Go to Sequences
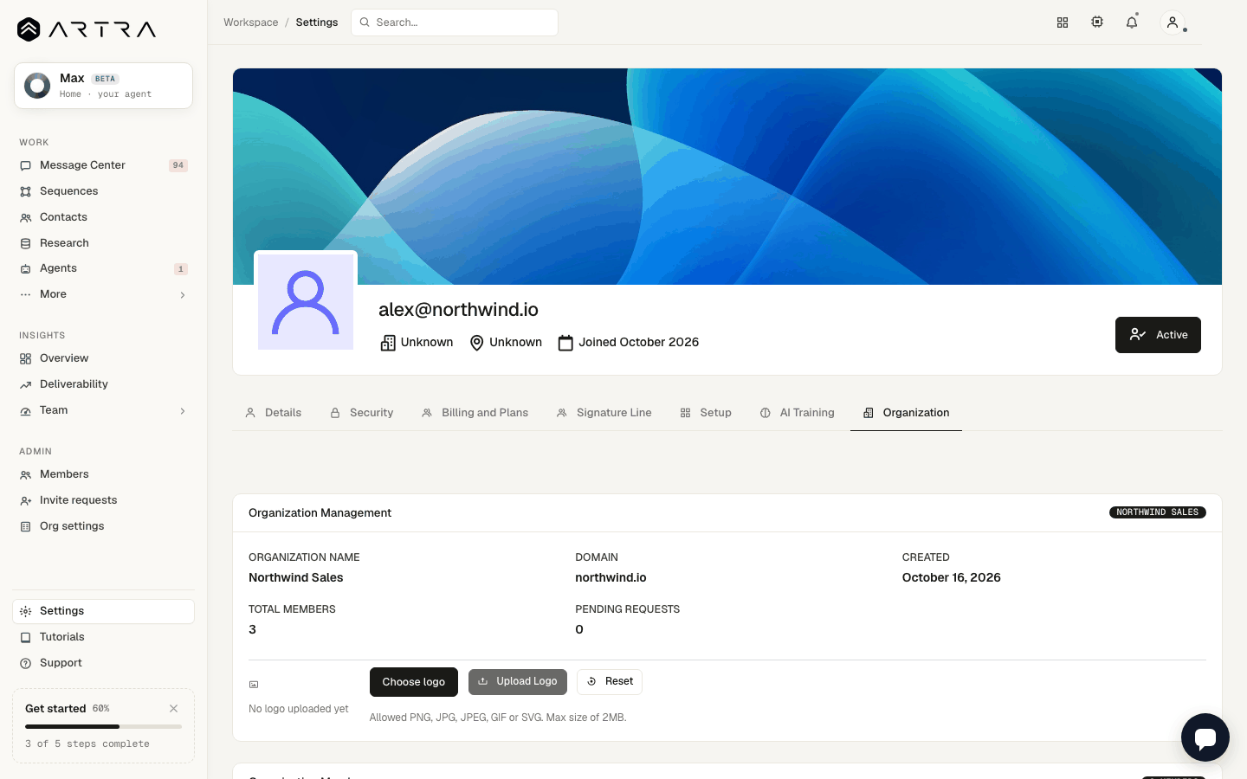The height and width of the screenshot is (779, 1247). coord(104,191)
